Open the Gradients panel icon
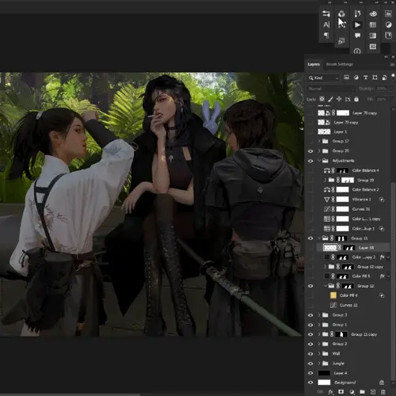396x396 pixels. tap(373, 36)
